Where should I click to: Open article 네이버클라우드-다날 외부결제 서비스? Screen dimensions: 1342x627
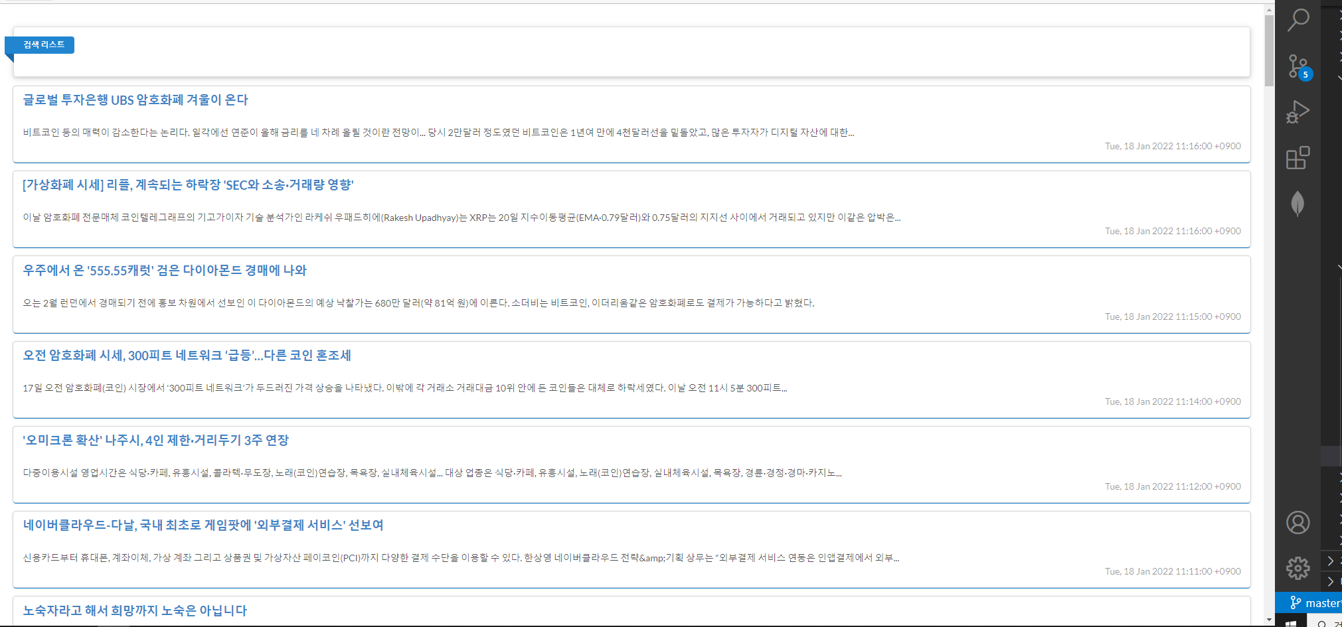pos(203,525)
